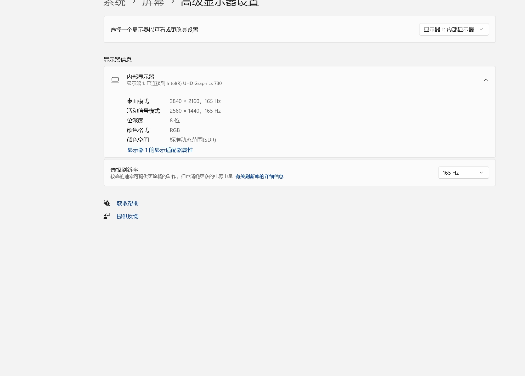Viewport: 525px width, 376px height.
Task: Click the 标准动态范围(SDR) value
Action: pos(193,140)
